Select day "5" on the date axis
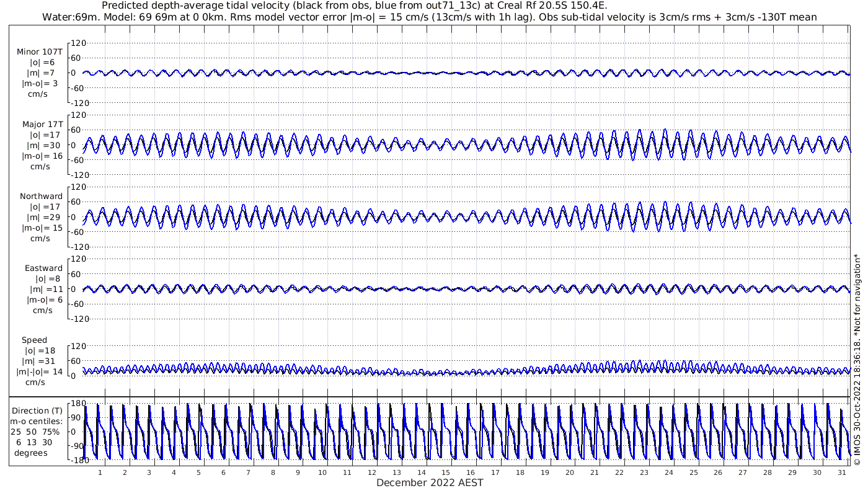Image resolution: width=868 pixels, height=496 pixels. click(x=198, y=472)
